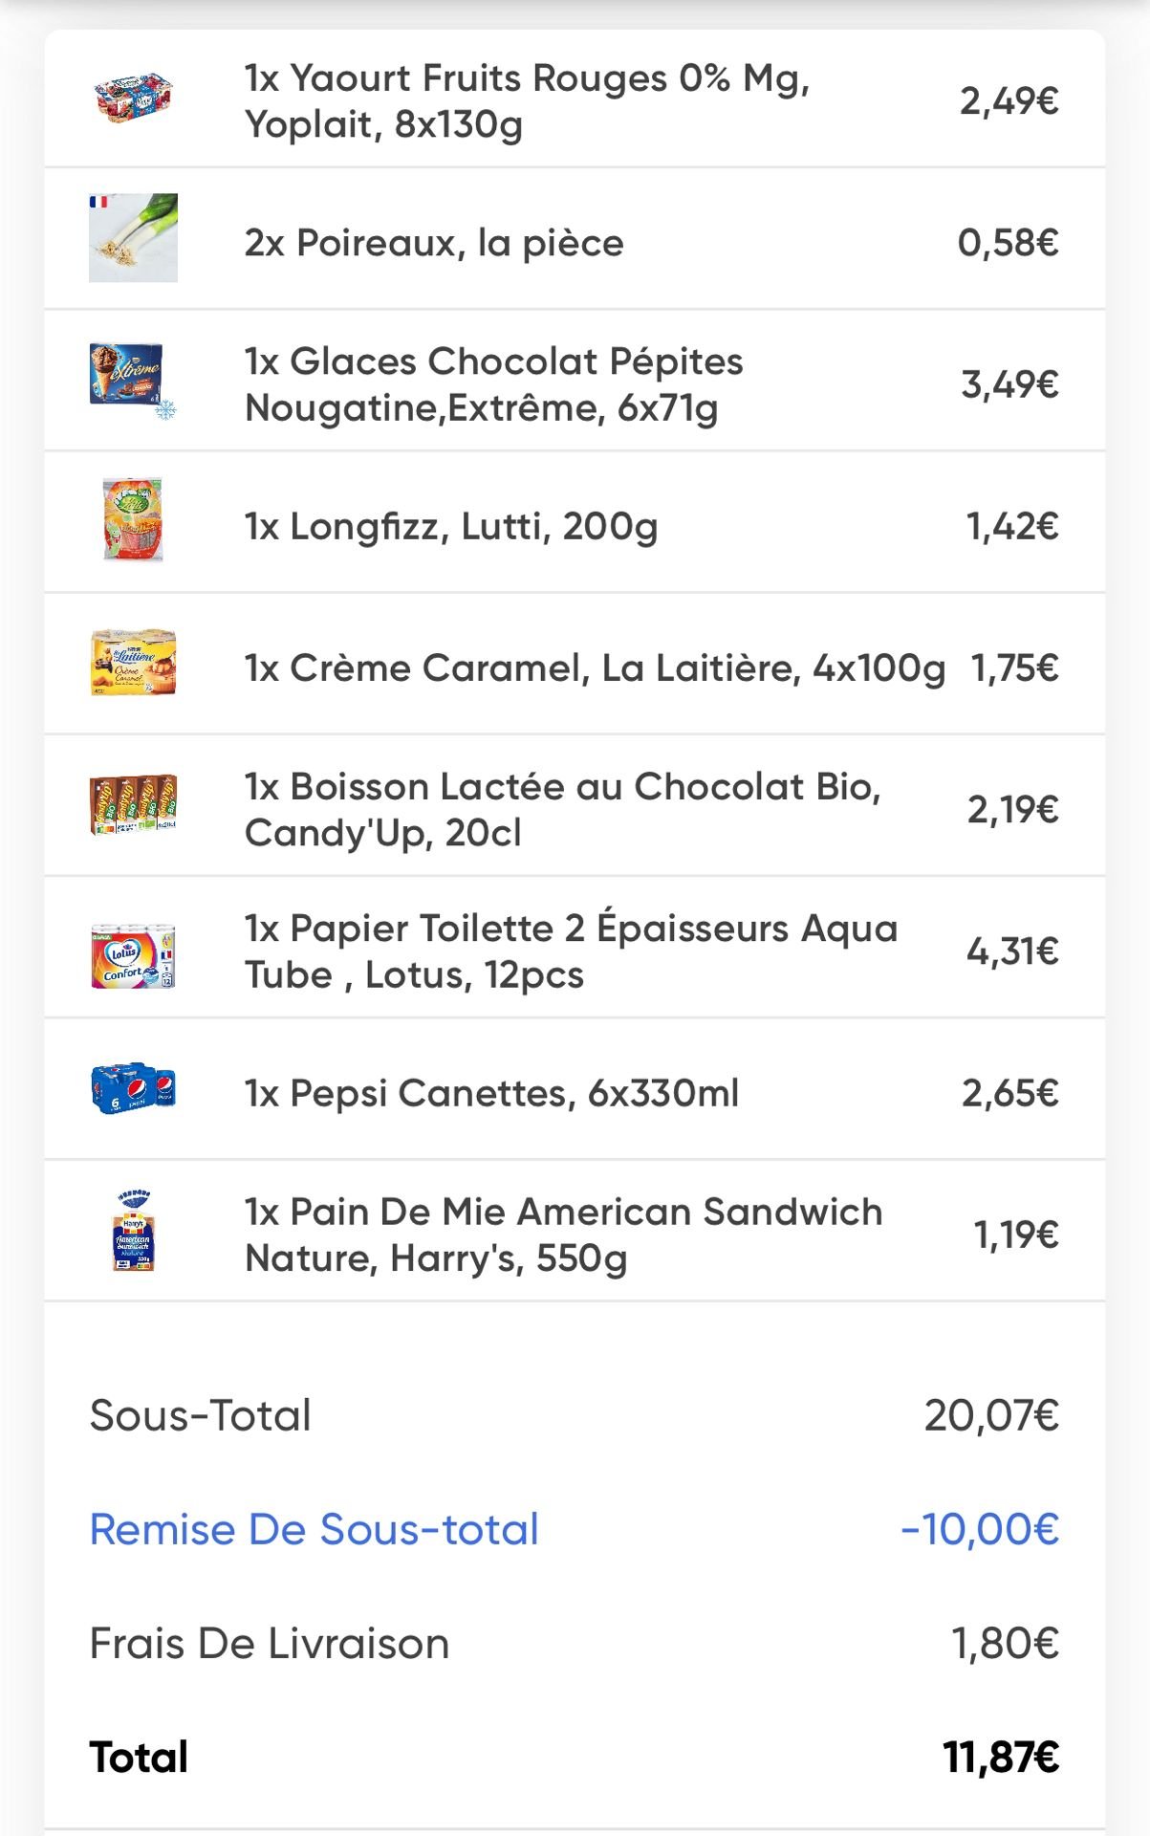
Task: Click the 4,31€ price of Papier Toilette
Action: tap(1013, 951)
